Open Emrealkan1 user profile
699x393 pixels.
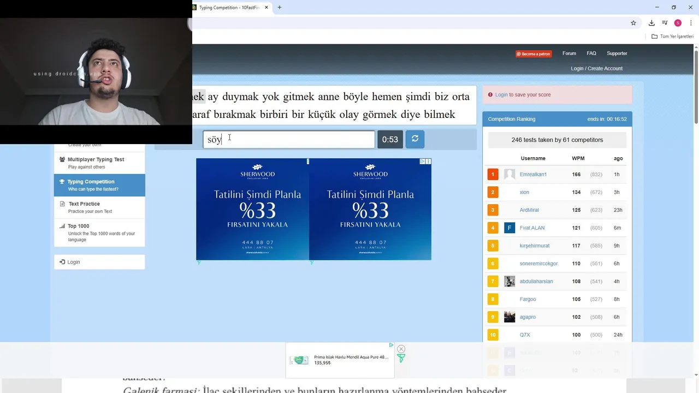click(533, 174)
